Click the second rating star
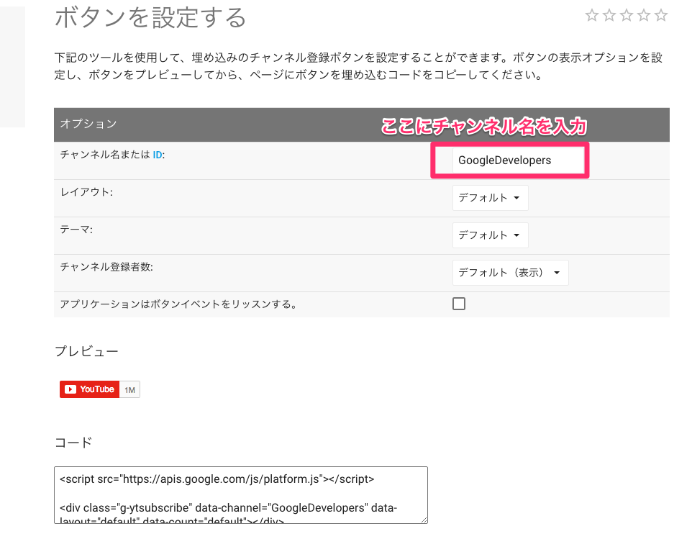This screenshot has height=539, width=692. (609, 15)
